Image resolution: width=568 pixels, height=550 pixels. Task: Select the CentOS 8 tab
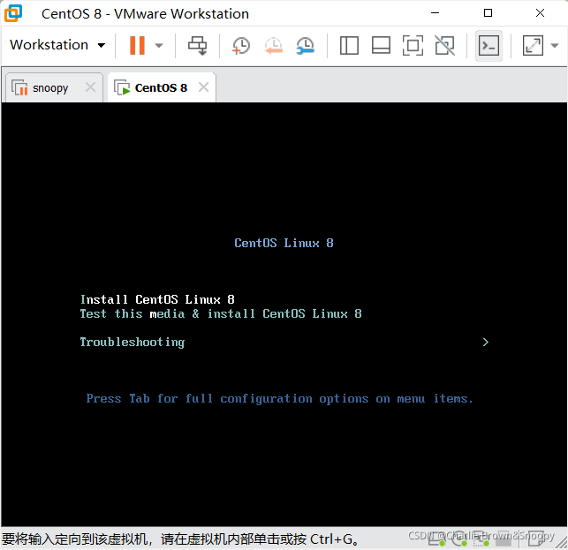(x=161, y=88)
